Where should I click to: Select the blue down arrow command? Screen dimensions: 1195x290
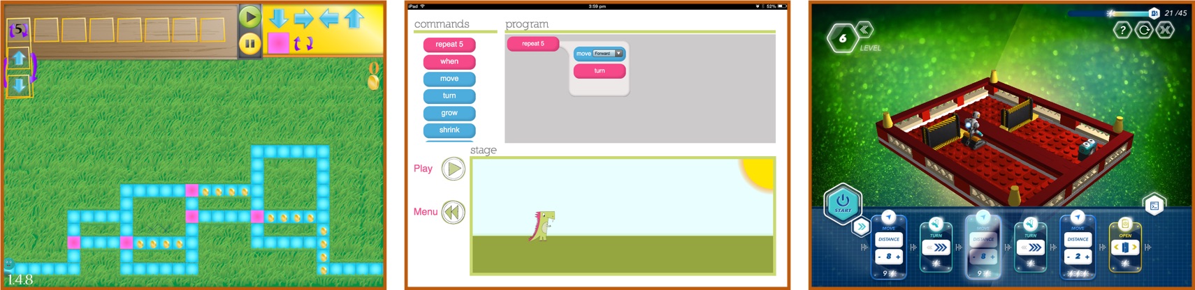[279, 18]
